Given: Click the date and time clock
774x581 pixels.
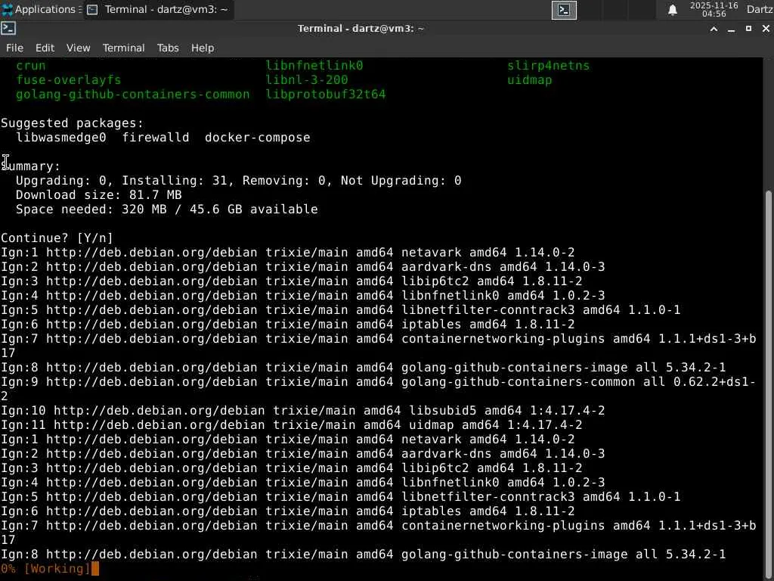Looking at the screenshot, I should tap(714, 10).
